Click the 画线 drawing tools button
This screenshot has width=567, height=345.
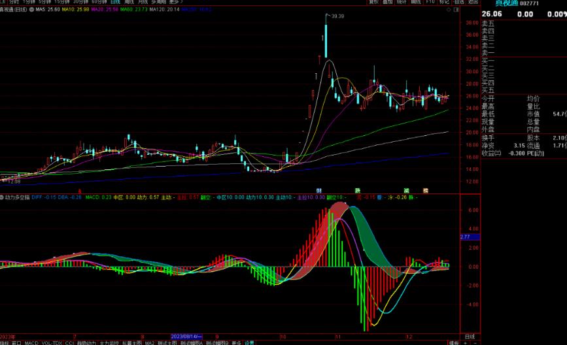click(x=416, y=2)
